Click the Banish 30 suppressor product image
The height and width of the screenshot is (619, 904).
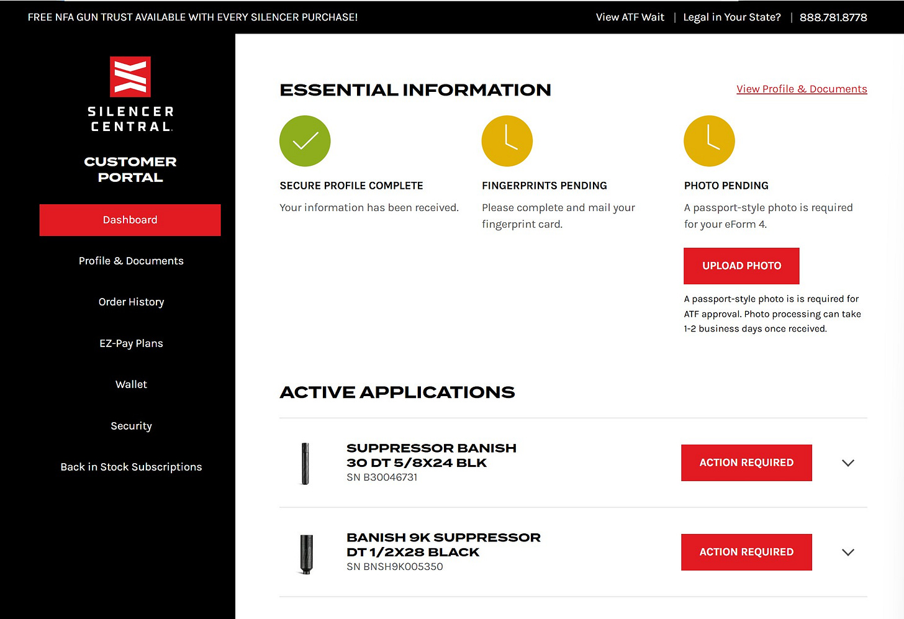pos(305,463)
